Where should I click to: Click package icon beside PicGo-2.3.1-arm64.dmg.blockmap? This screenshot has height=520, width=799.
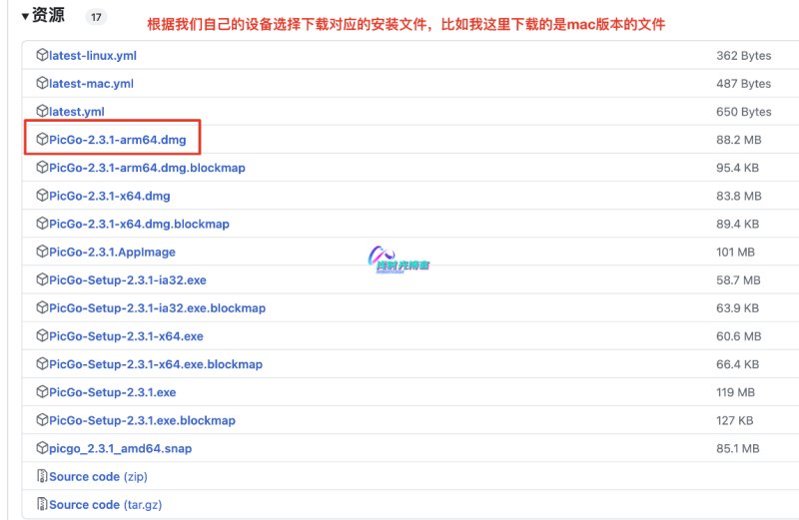click(42, 167)
